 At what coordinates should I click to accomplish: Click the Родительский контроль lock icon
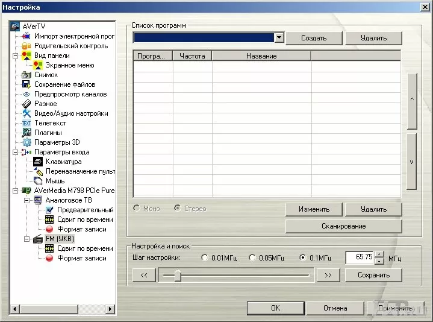click(x=26, y=46)
